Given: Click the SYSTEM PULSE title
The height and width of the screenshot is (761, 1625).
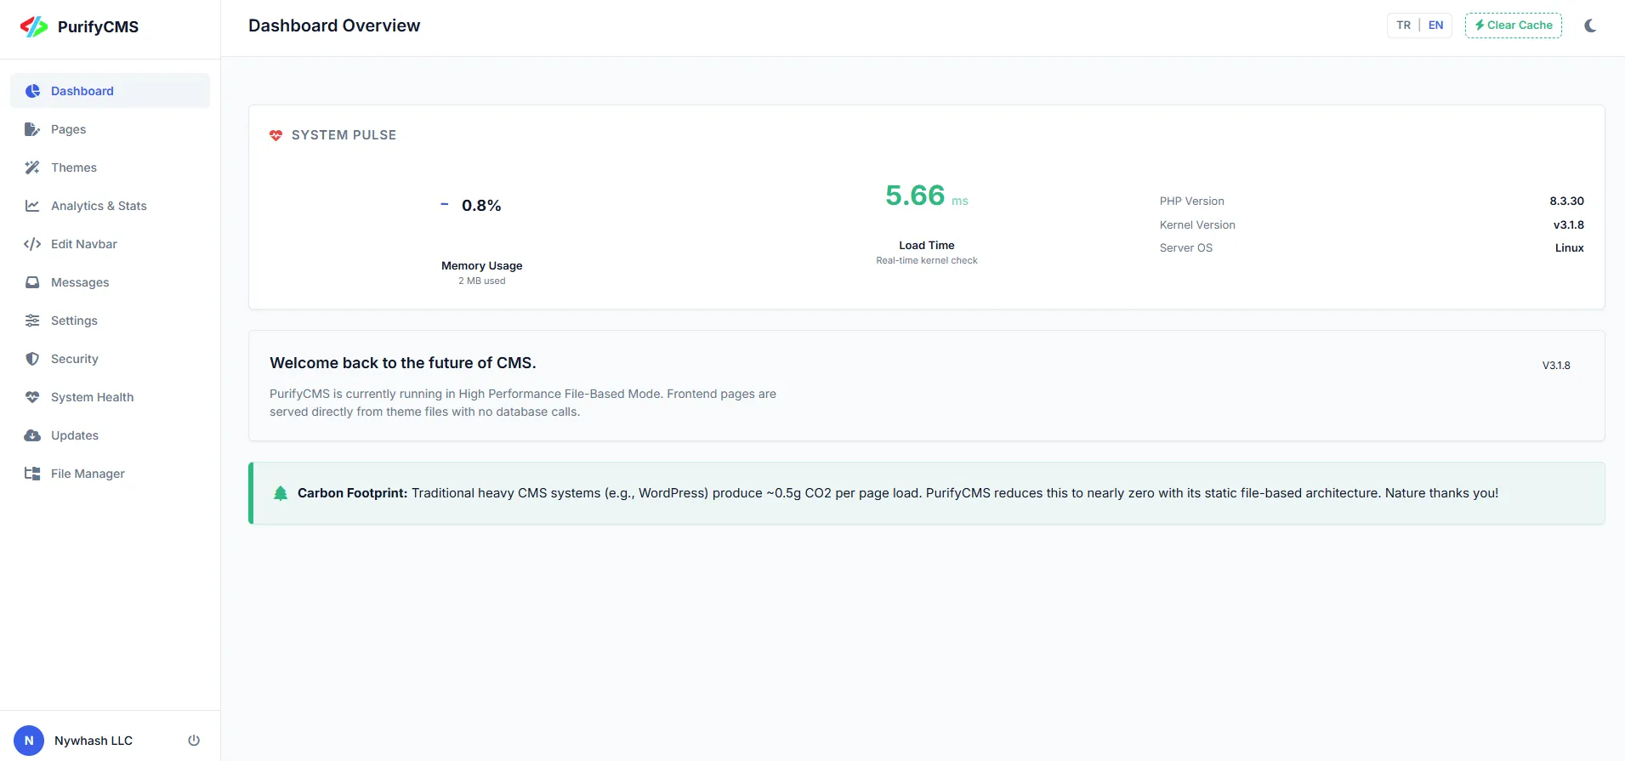Looking at the screenshot, I should 344,135.
